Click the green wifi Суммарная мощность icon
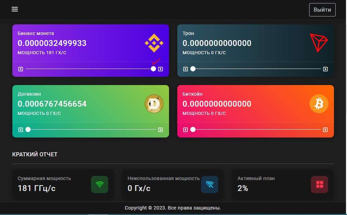 100,184
